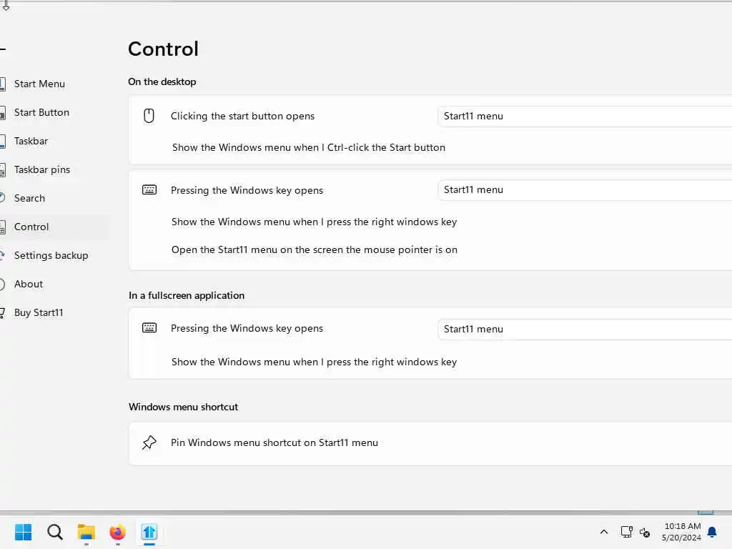Open the About page
This screenshot has width=732, height=549.
point(28,284)
